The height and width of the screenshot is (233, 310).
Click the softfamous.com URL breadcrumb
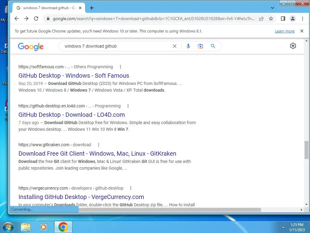point(66,67)
